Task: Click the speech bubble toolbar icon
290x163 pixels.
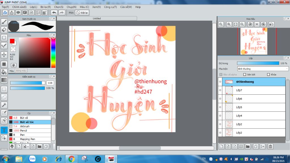Action: click(x=18, y=12)
